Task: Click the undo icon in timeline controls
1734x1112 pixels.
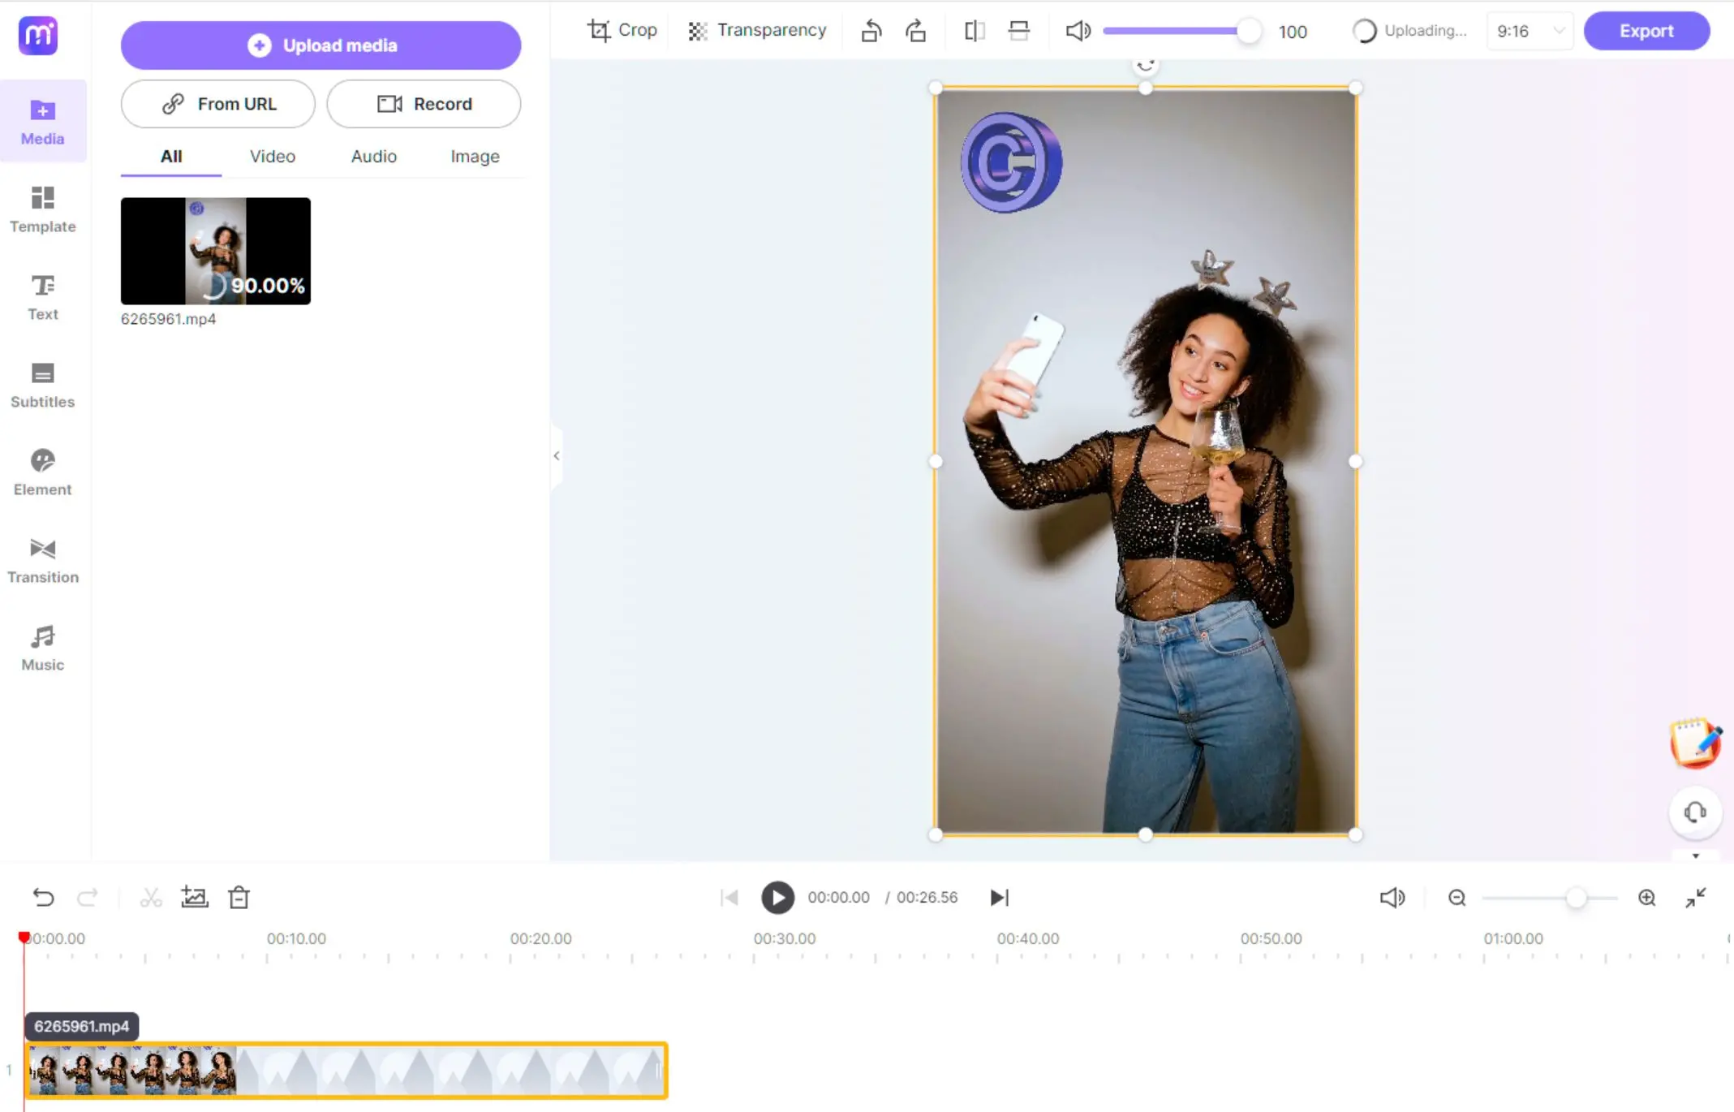Action: (41, 897)
